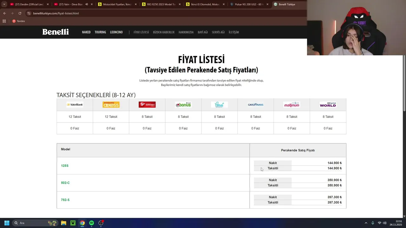Select the 144.900 ₺ Nakit price of 125S
Image resolution: width=406 pixels, height=228 pixels.
coord(335,163)
